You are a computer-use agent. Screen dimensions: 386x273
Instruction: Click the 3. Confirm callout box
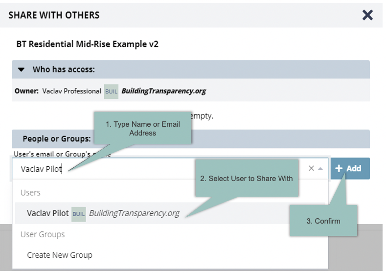click(323, 221)
